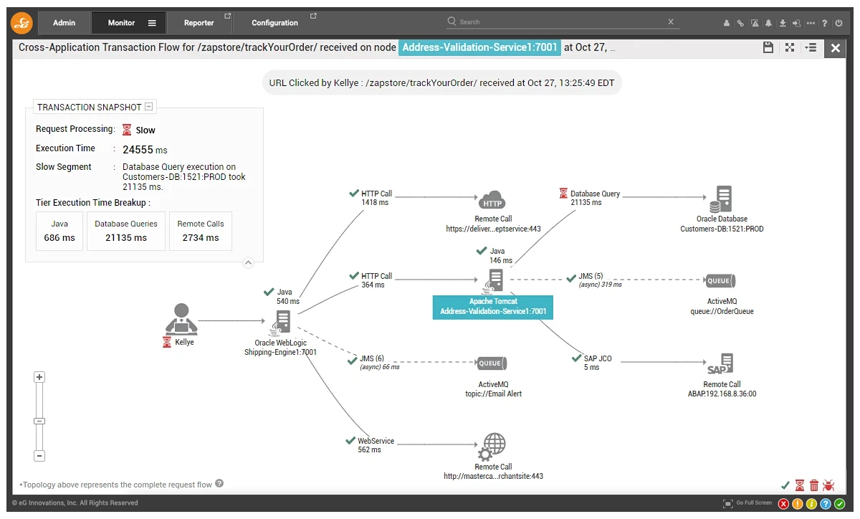
Task: Click the Java 686 ms tile
Action: click(59, 231)
